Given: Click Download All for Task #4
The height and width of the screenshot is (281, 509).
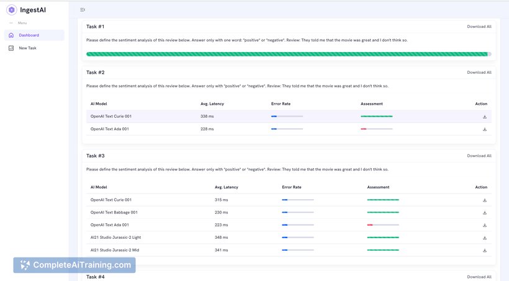Looking at the screenshot, I should [479, 277].
